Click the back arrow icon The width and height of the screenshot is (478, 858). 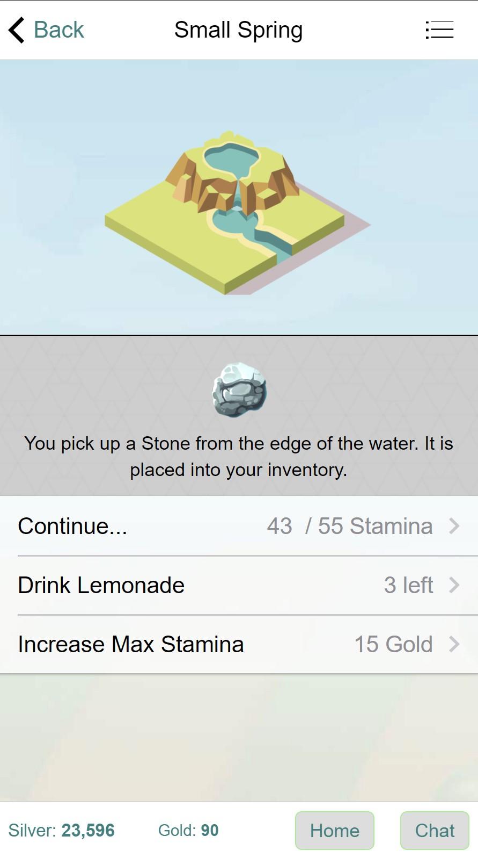tap(17, 30)
